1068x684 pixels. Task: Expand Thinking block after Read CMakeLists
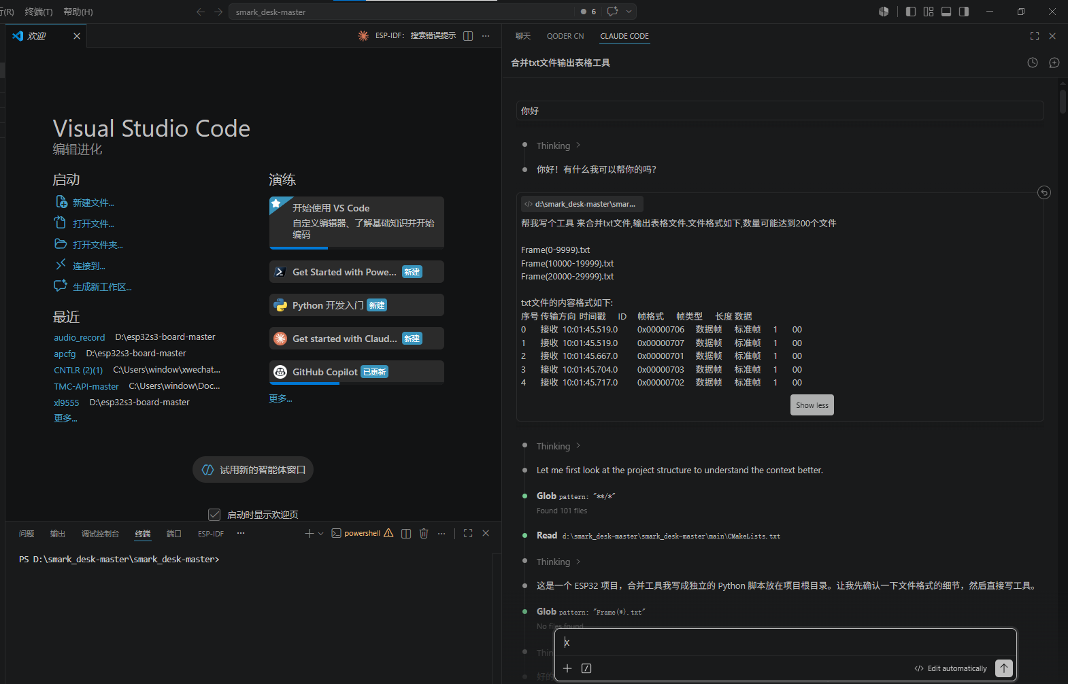click(558, 562)
